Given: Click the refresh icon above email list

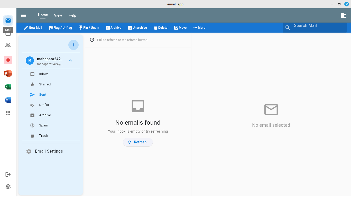Looking at the screenshot, I should [x=92, y=40].
